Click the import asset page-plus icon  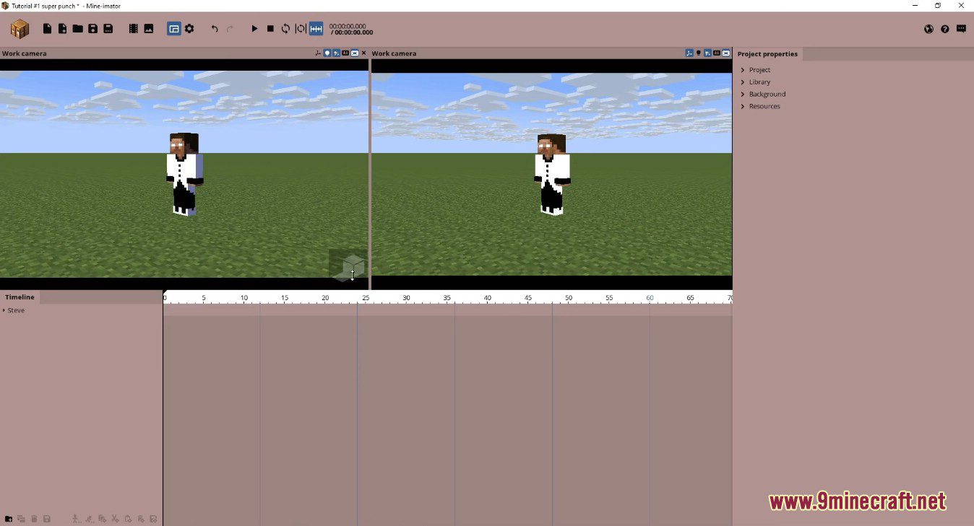tap(63, 29)
